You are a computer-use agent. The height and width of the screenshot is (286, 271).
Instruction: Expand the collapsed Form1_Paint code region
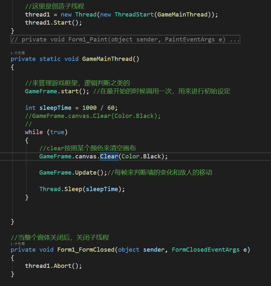[x=125, y=39]
